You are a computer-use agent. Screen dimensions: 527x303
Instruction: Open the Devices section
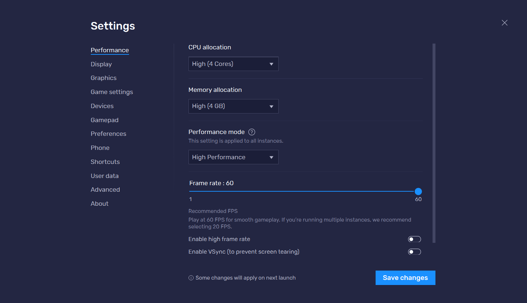(102, 106)
